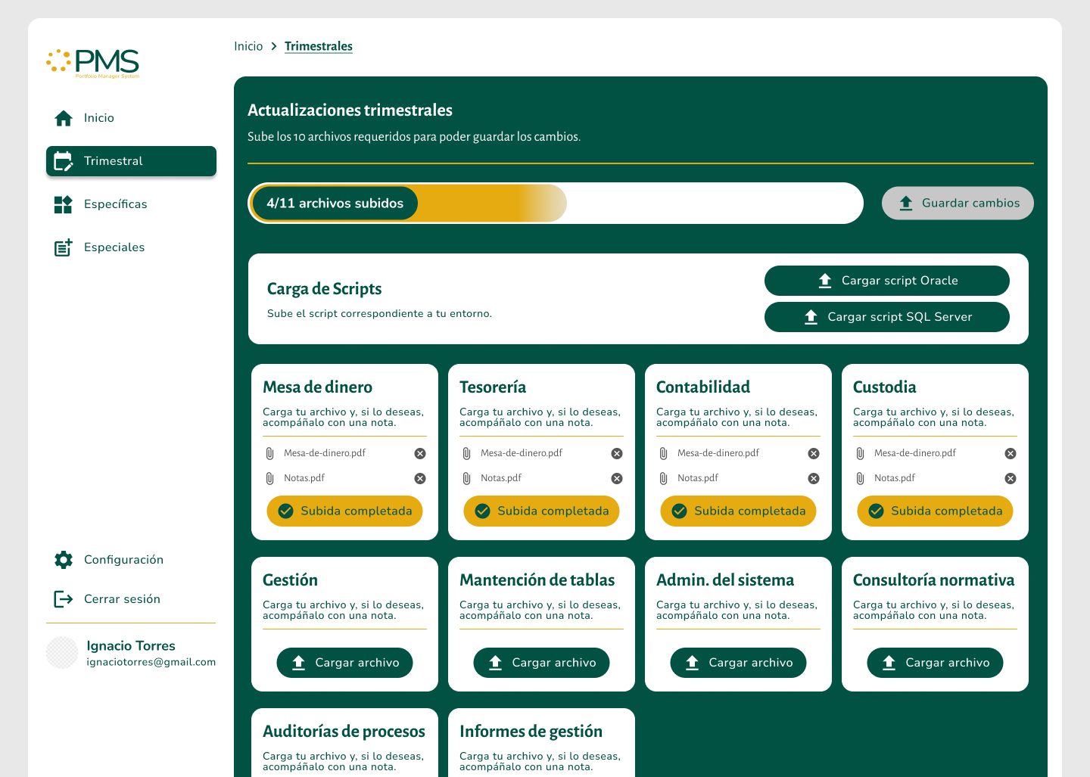Open the Especiales section in the sidebar
The image size is (1090, 777).
pos(114,247)
